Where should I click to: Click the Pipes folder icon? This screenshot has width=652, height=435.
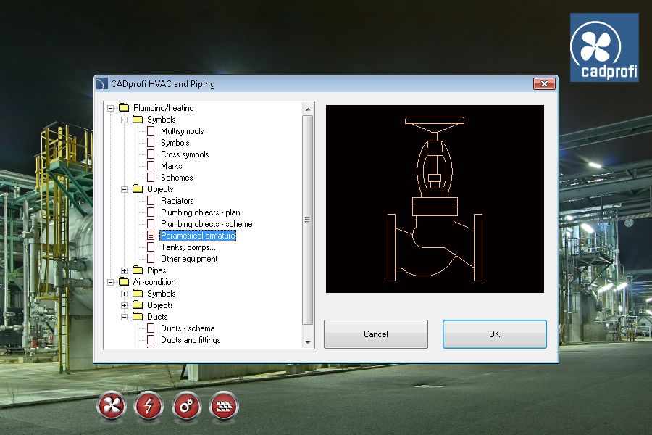pyautogui.click(x=138, y=270)
